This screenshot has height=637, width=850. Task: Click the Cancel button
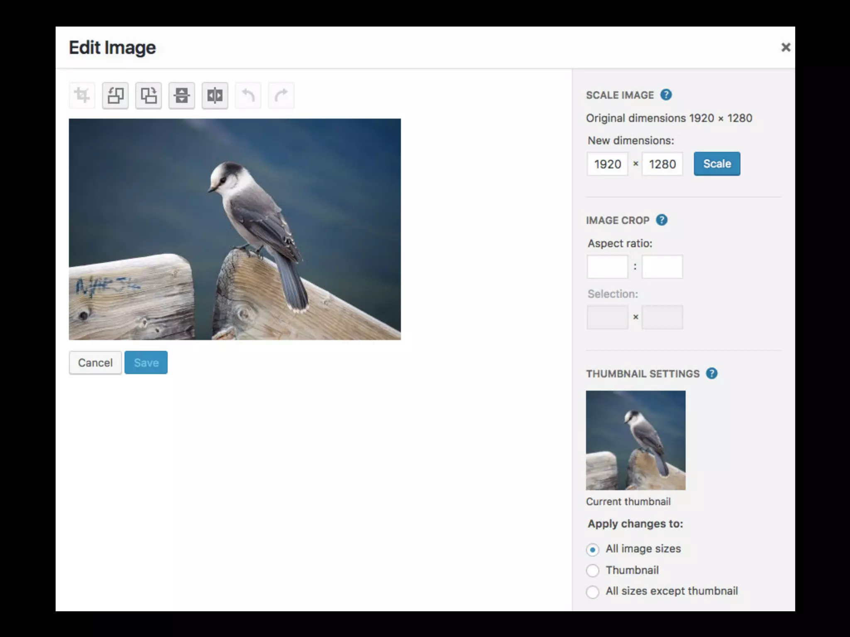95,363
